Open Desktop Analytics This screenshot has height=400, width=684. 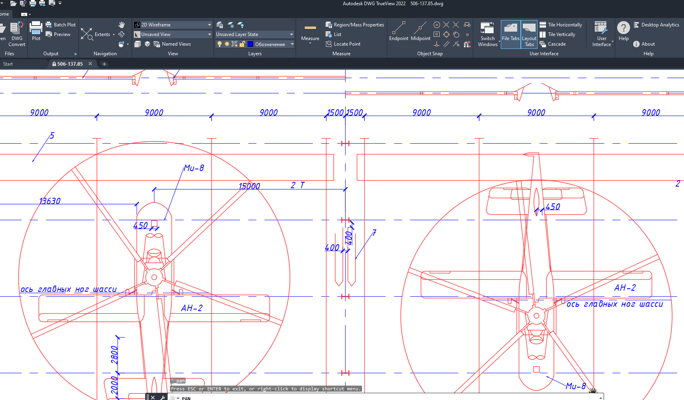[x=656, y=25]
